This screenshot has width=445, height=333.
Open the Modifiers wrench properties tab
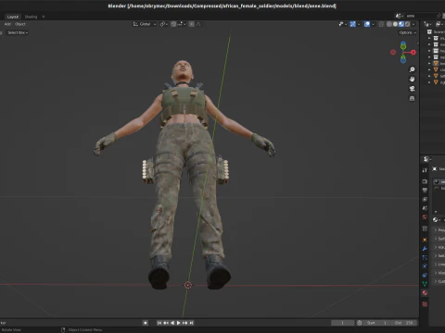pos(425,248)
